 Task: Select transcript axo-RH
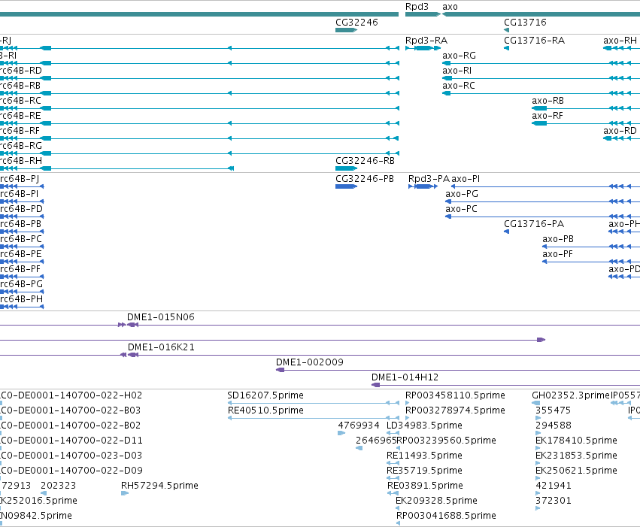point(620,41)
